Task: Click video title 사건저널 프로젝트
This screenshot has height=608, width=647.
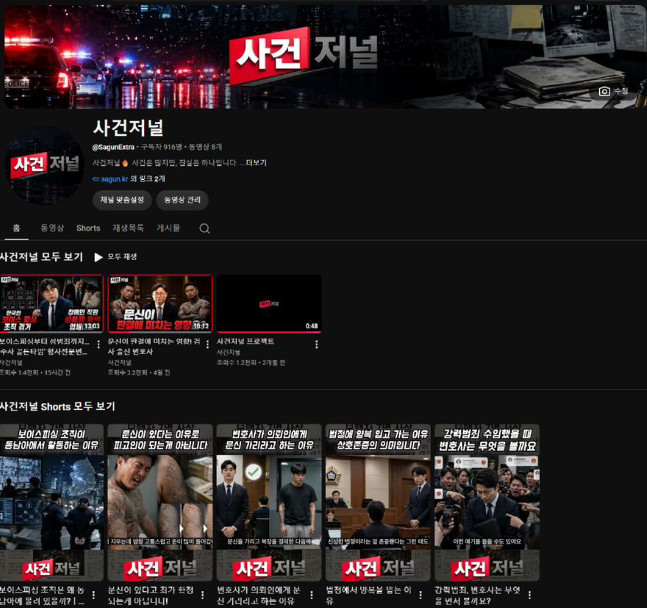Action: [x=245, y=341]
